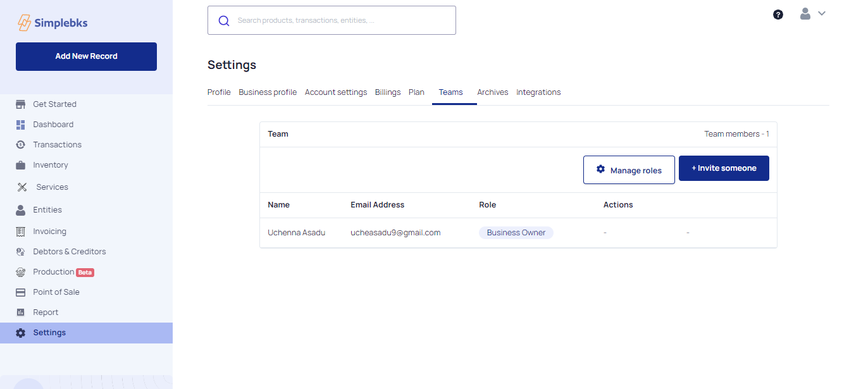Click the Report chart icon

21,312
